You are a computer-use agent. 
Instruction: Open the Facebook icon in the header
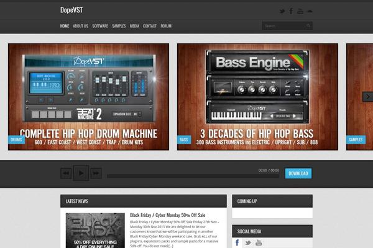pyautogui.click(x=291, y=11)
